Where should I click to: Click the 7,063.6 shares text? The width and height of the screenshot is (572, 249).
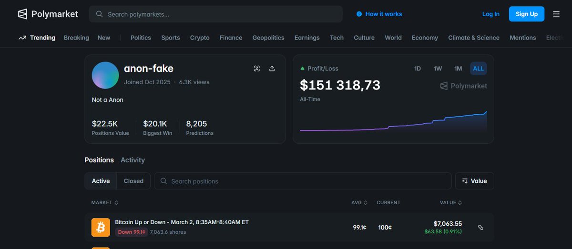click(x=168, y=232)
